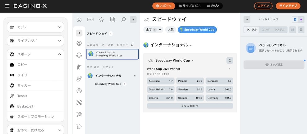Switch to the ライブカジノ top tab
This screenshot has height=134, width=307.
[189, 6]
